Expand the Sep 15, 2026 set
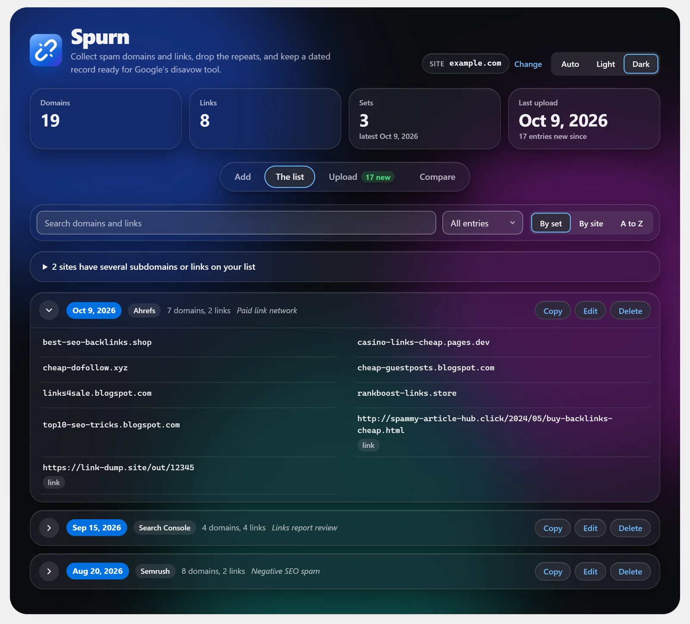 pyautogui.click(x=49, y=528)
